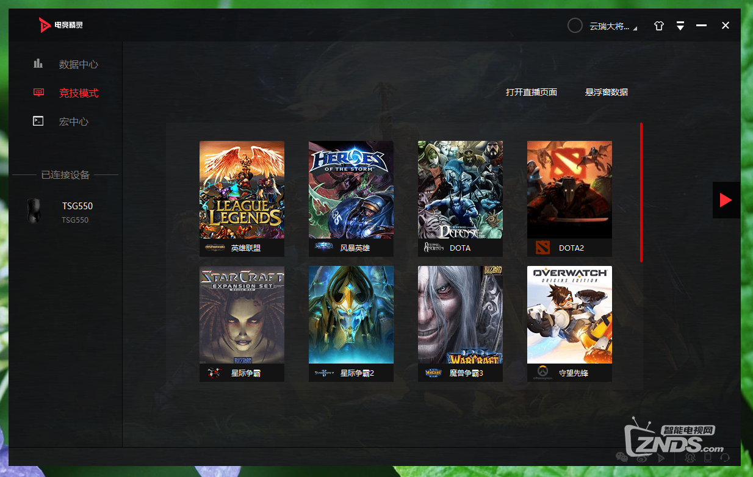Click the red keyboard icon beside 竞技模式
The image size is (753, 477).
(38, 93)
